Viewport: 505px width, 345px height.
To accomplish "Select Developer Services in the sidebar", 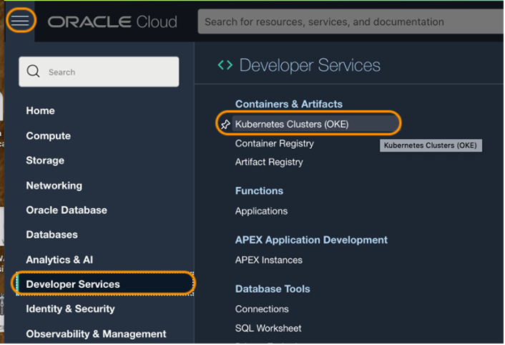I will coord(73,284).
